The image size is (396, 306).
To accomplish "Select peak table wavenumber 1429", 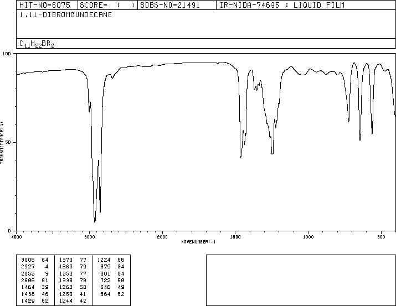I will (x=28, y=300).
